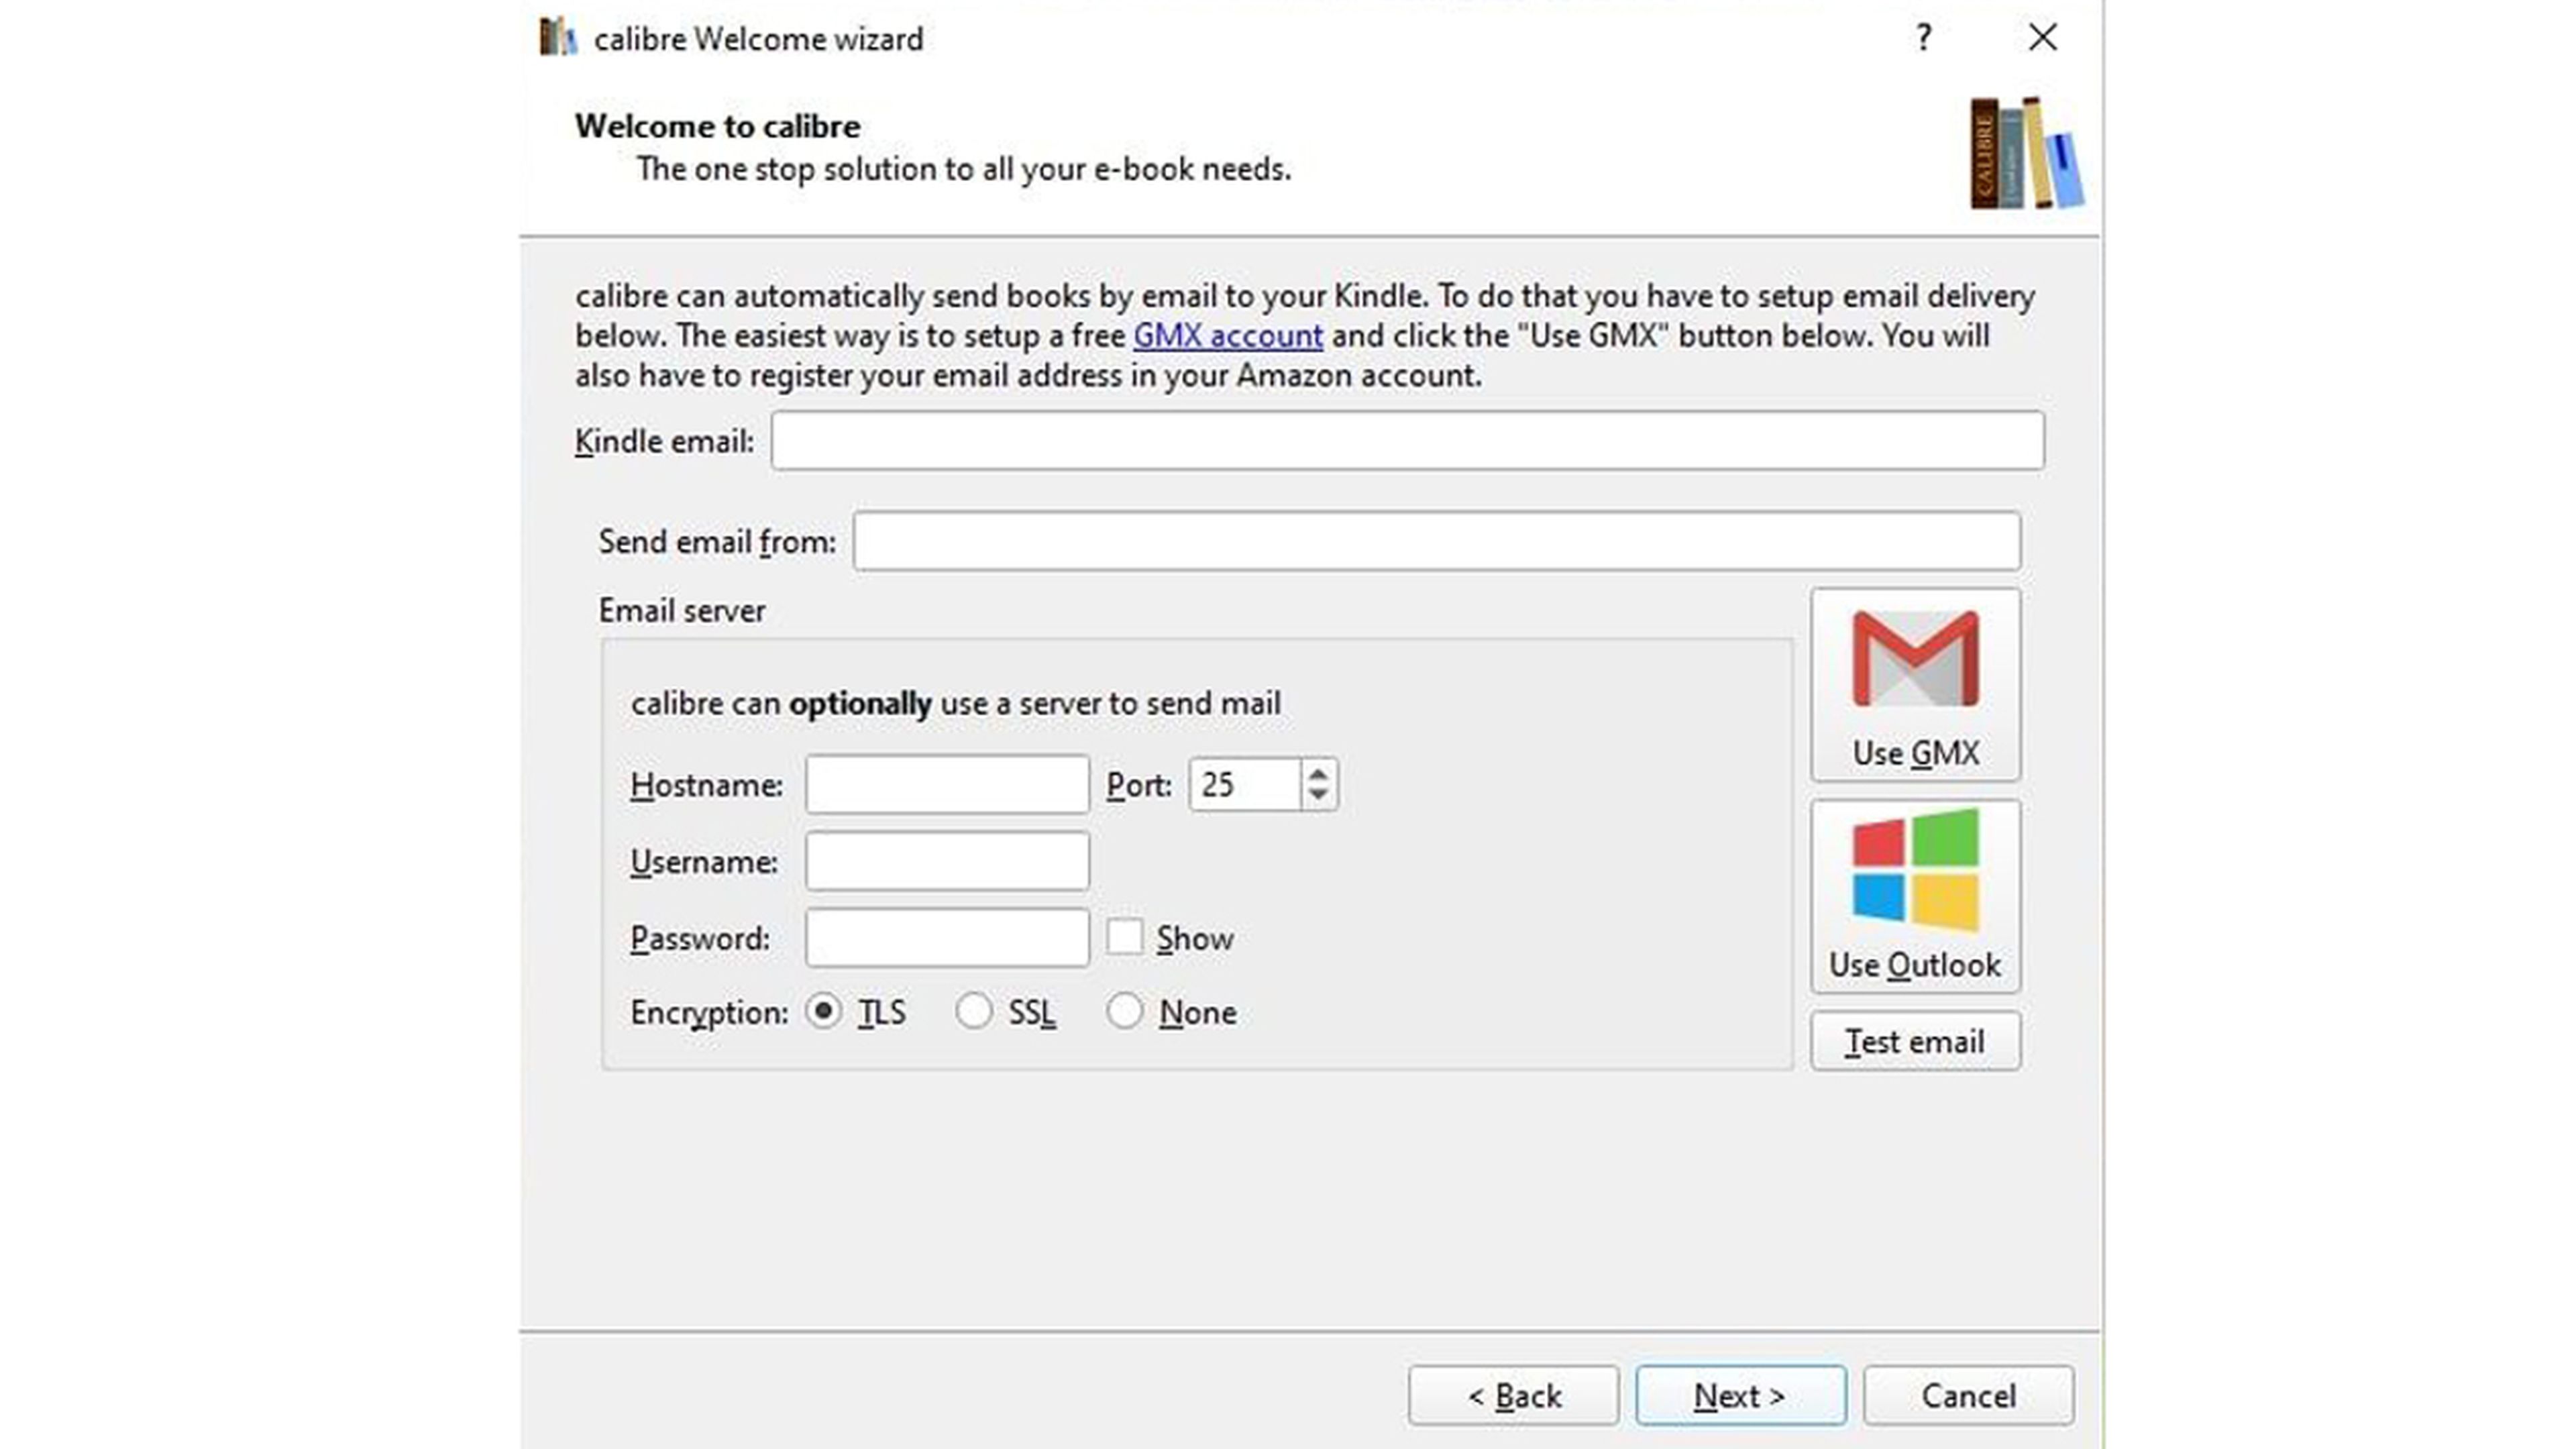This screenshot has width=2576, height=1449.
Task: Click the Username input field
Action: 949,861
